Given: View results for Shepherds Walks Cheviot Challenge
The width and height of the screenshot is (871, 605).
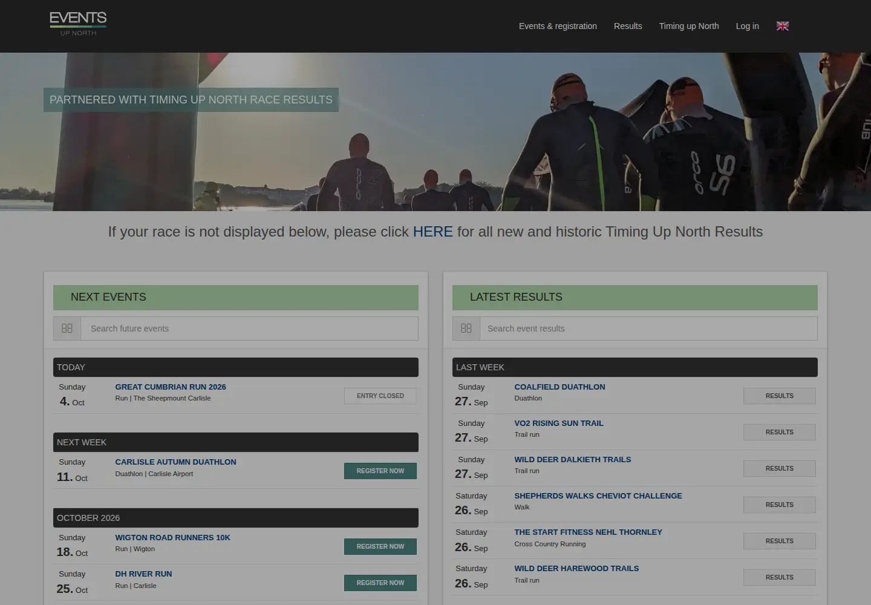Looking at the screenshot, I should click(780, 505).
